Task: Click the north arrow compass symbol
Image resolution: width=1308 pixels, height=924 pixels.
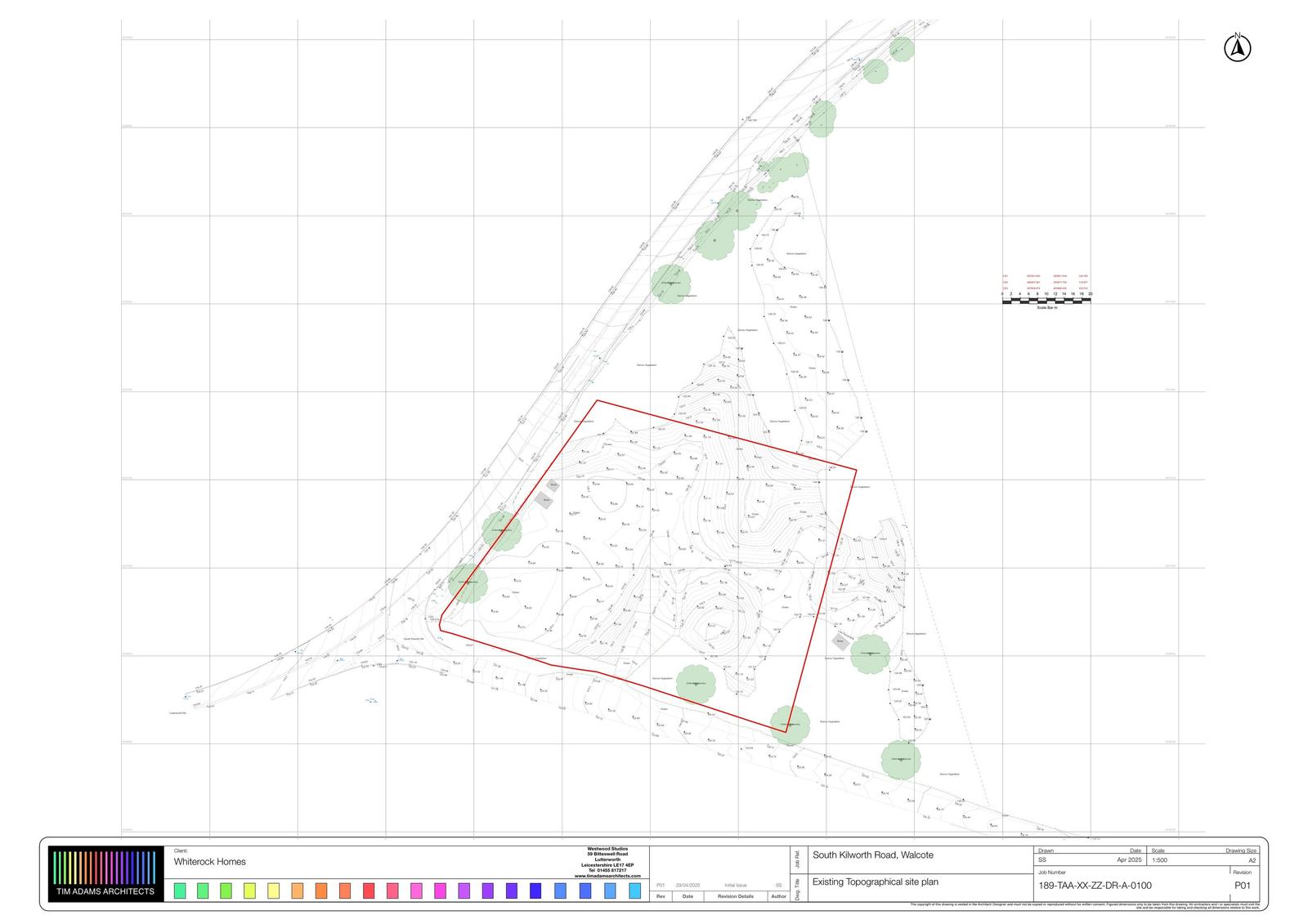Action: pos(1238,48)
